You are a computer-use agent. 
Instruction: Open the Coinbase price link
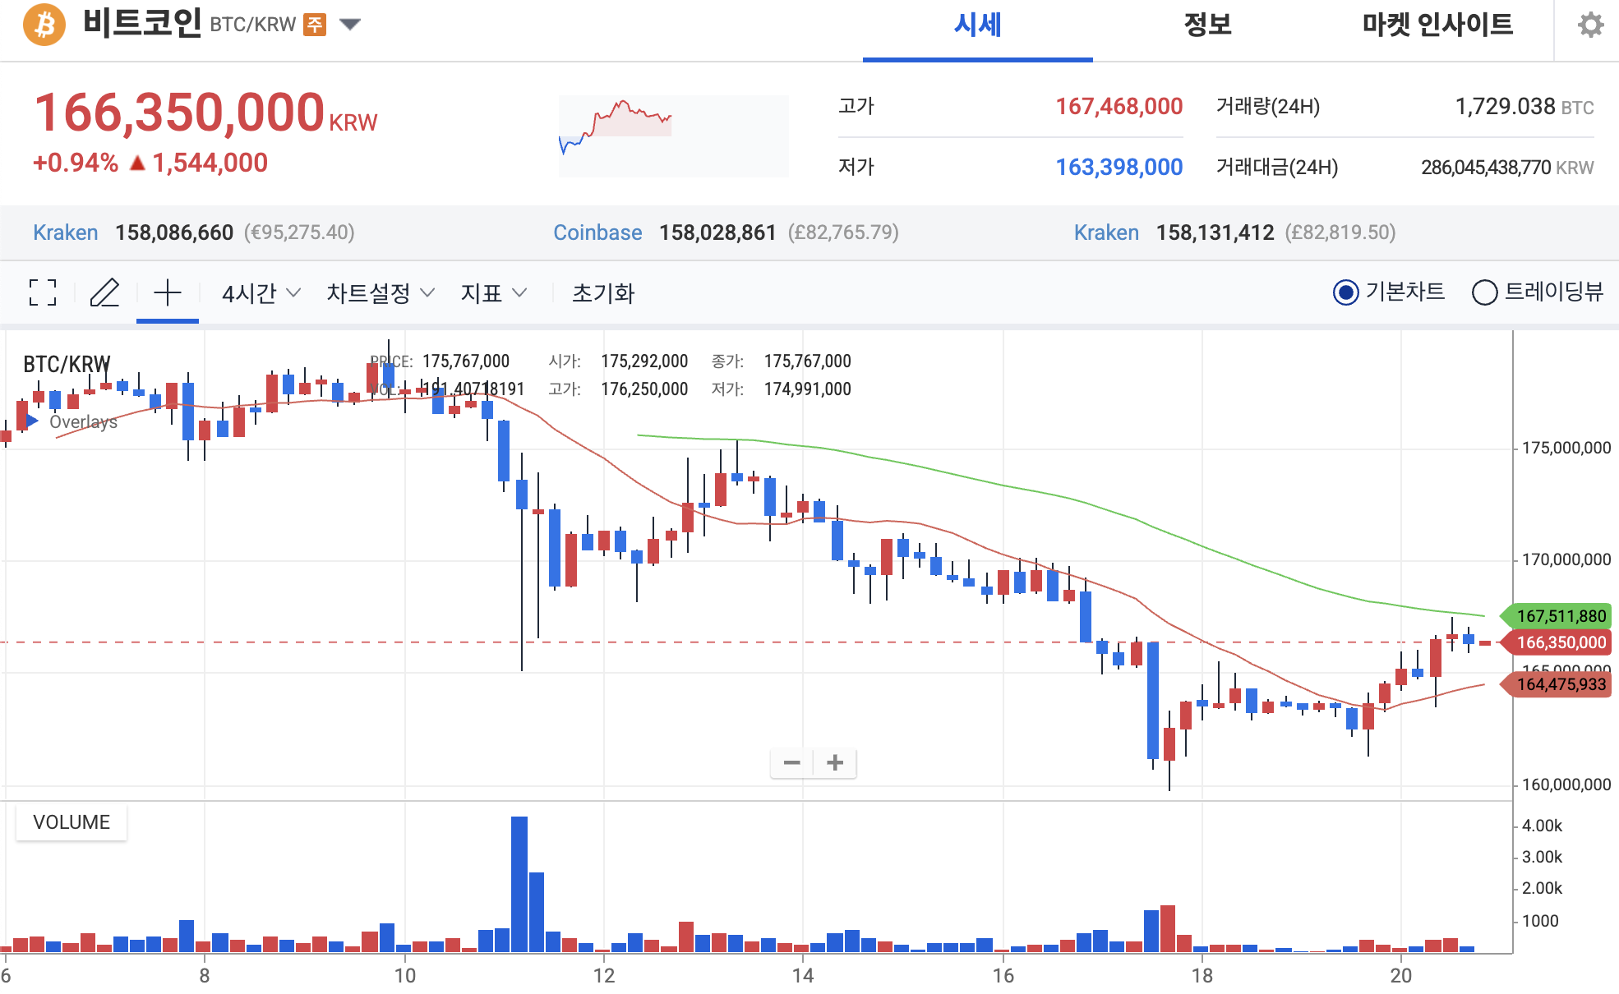[x=597, y=232]
